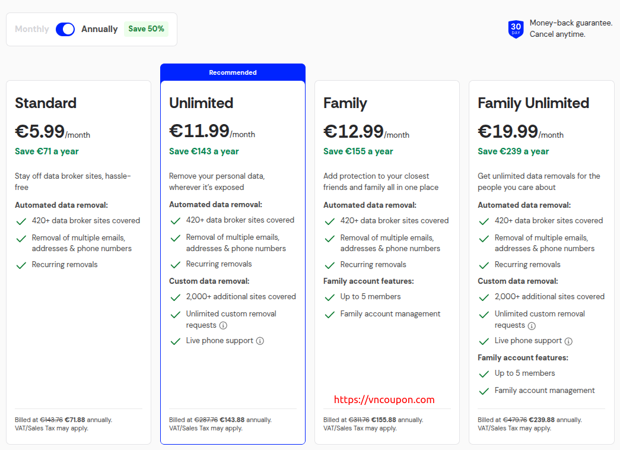Click the Save 50% badge
The height and width of the screenshot is (450, 620).
pos(146,29)
